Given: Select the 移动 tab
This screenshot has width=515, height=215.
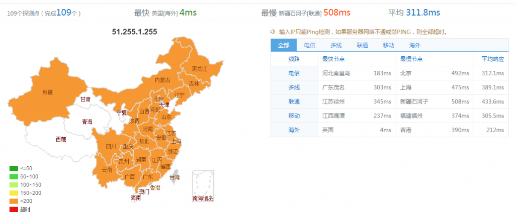Looking at the screenshot, I should (x=388, y=45).
